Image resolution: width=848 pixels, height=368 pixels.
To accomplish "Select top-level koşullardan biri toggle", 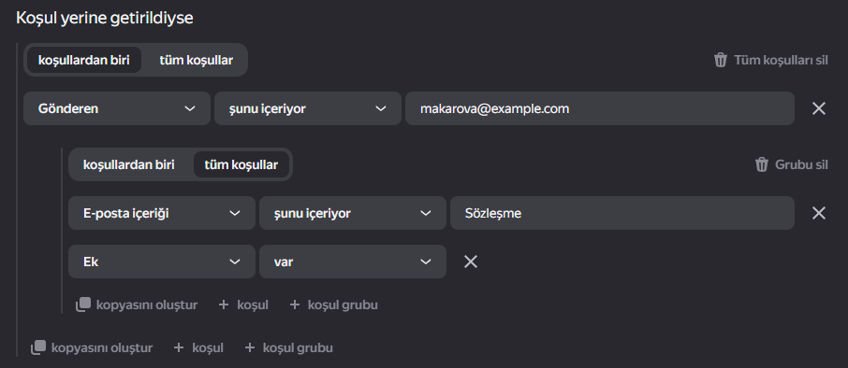I will (x=84, y=60).
